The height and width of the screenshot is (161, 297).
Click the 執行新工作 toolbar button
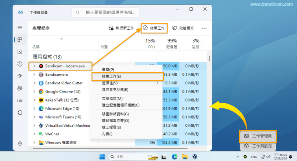tap(121, 28)
